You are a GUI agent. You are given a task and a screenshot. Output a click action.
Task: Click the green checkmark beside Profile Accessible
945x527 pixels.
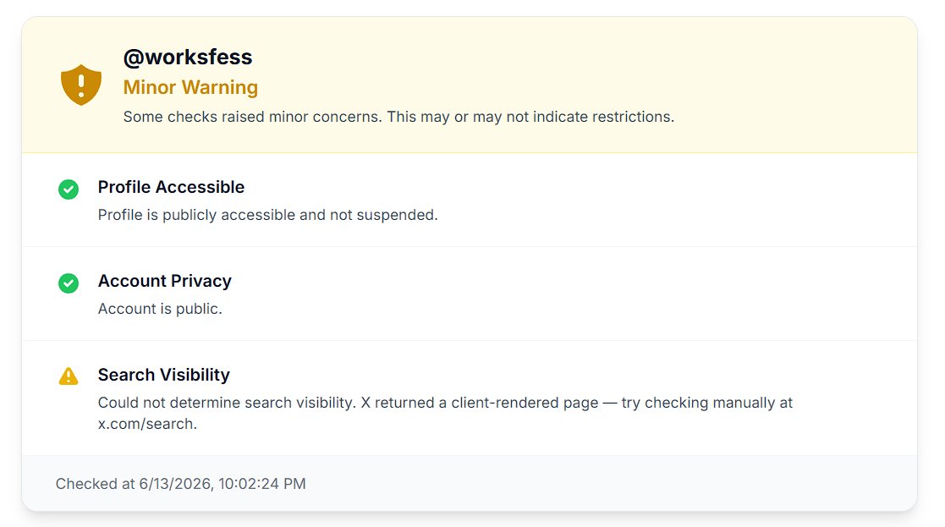[x=68, y=189]
